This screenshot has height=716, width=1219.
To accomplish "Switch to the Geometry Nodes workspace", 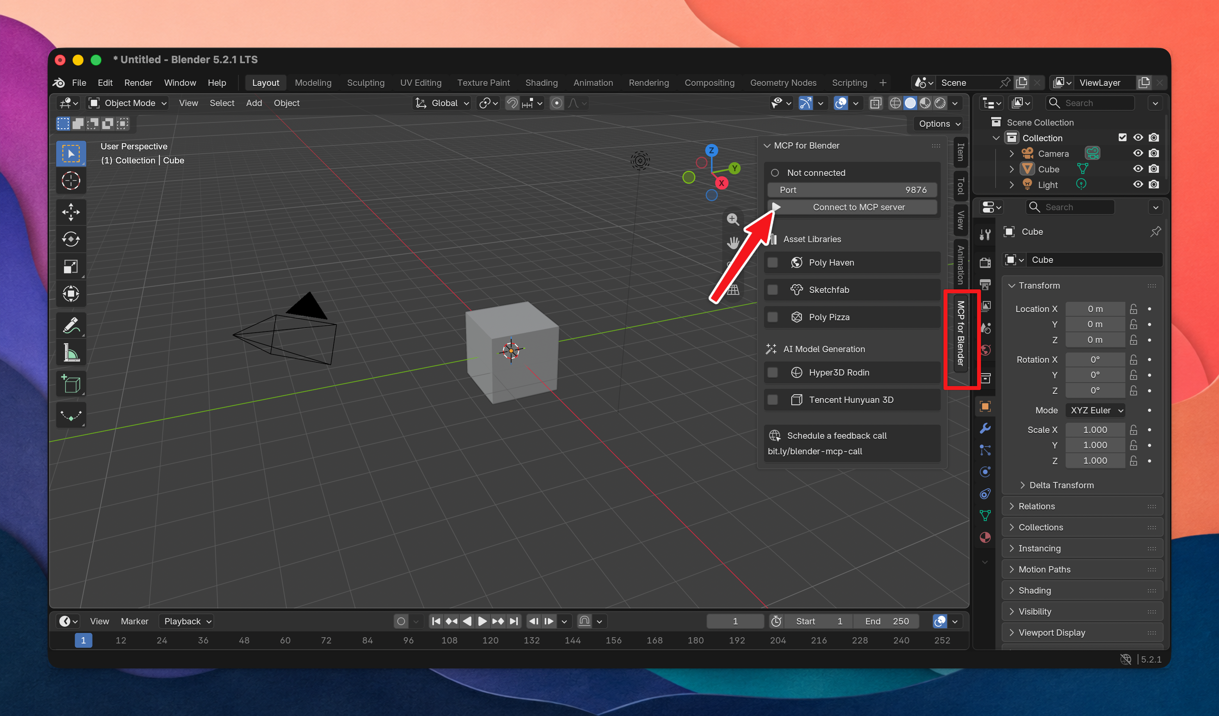I will (x=783, y=83).
